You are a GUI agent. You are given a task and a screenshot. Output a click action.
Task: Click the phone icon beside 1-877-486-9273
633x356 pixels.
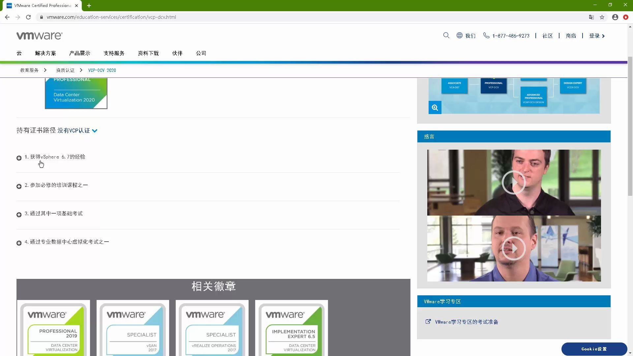pos(486,35)
